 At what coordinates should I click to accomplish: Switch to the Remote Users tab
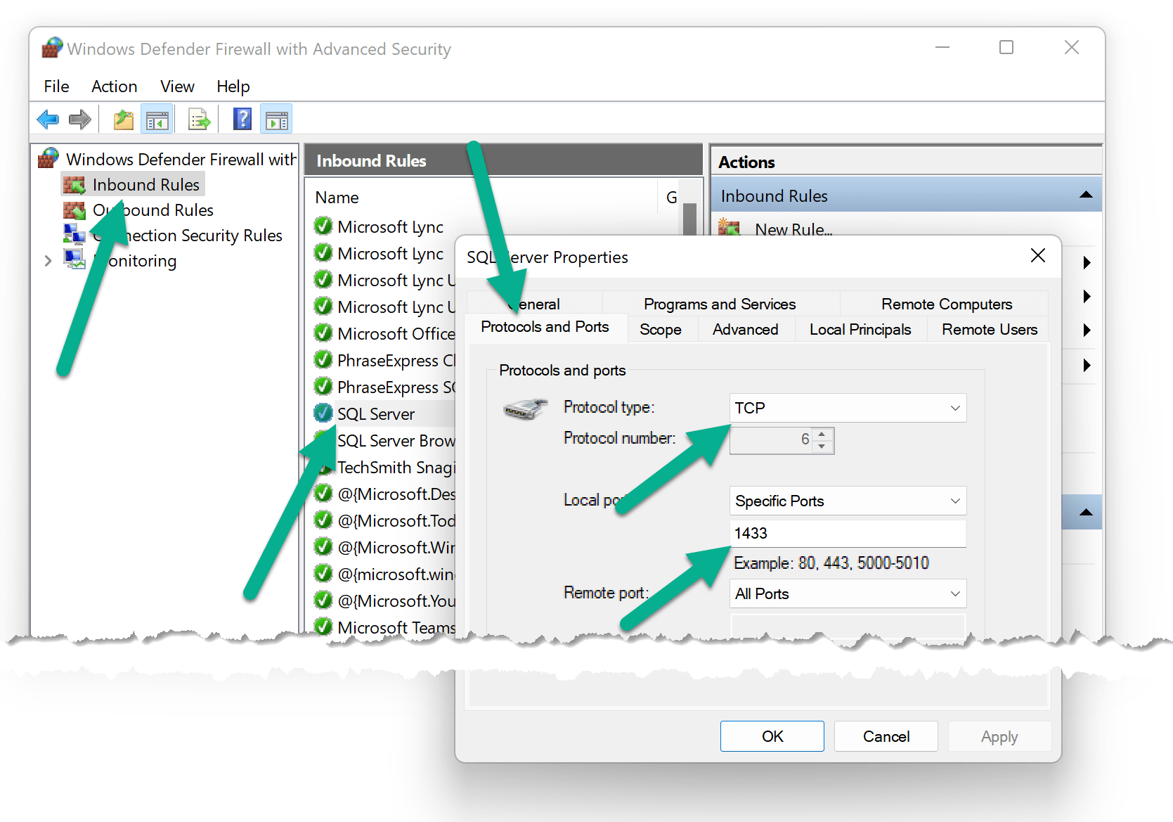click(989, 329)
